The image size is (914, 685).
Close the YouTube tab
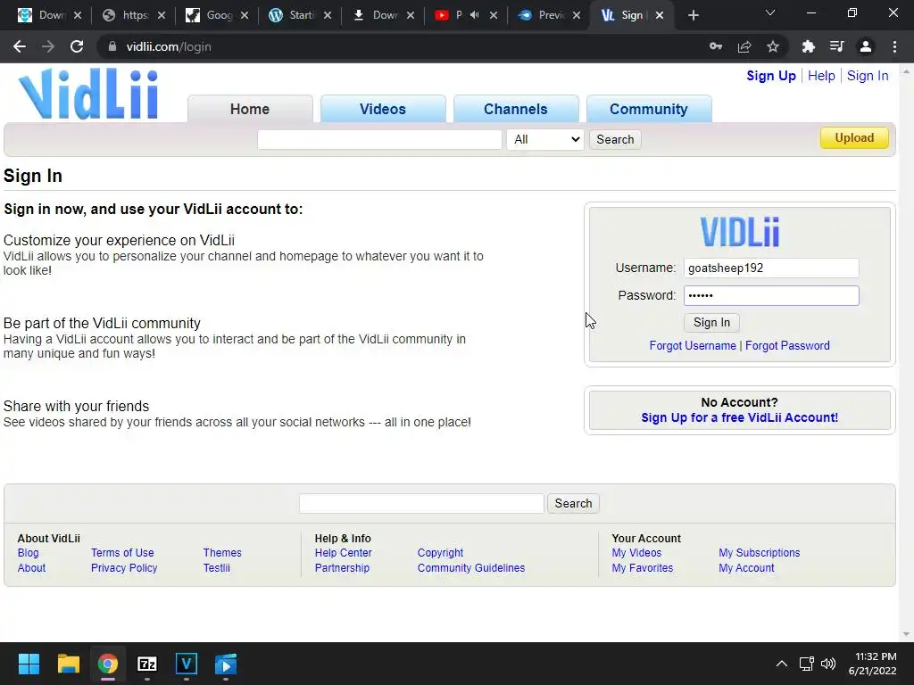click(x=494, y=15)
